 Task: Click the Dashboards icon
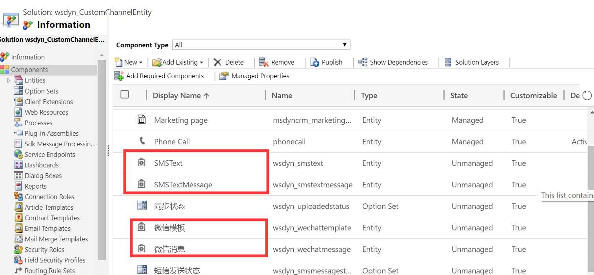(18, 165)
